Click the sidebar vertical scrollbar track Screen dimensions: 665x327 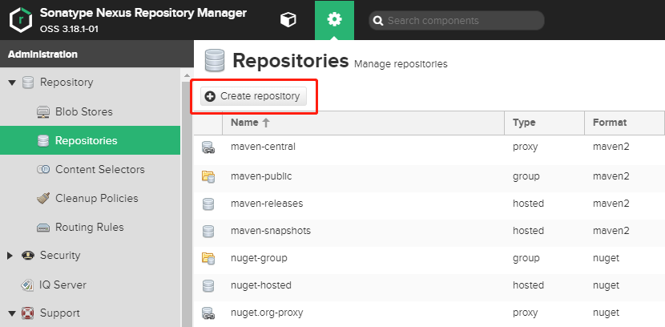187,204
